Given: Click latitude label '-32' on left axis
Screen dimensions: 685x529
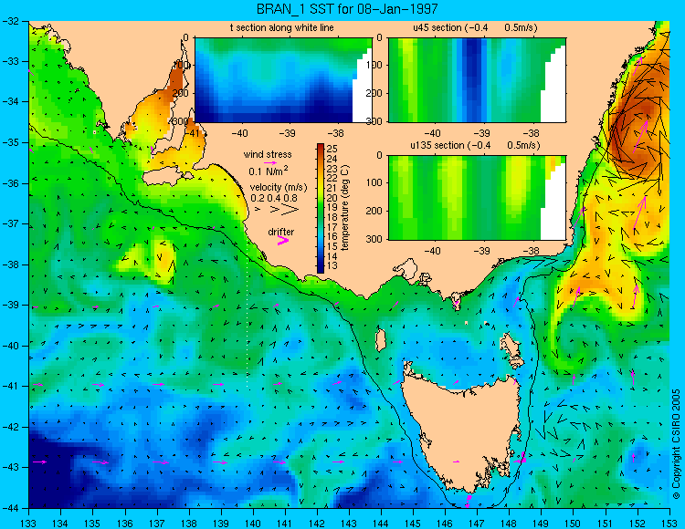Looking at the screenshot, I should point(10,21).
